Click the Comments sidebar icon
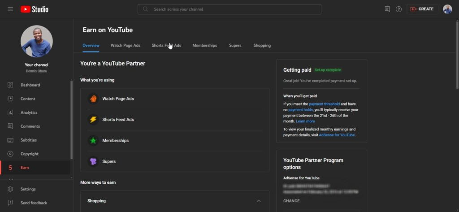This screenshot has width=459, height=212. point(10,126)
